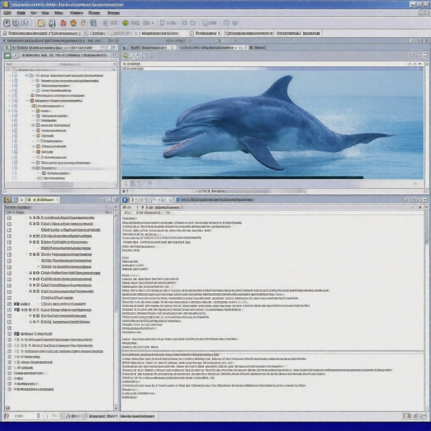Screen dimensions: 431x431
Task: Toggle the first row checkbox in the lower-left list
Action: click(9, 218)
